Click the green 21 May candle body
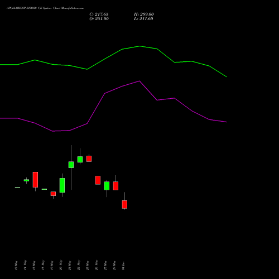The image size is (279, 279). coord(71,165)
